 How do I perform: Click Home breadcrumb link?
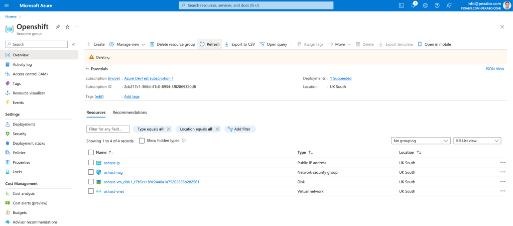(x=11, y=17)
